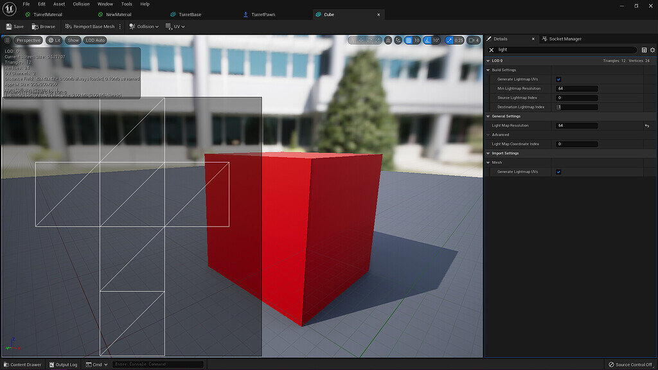Edit the Min Lightmap Resolution field
Viewport: 658px width, 370px height.
coord(576,88)
